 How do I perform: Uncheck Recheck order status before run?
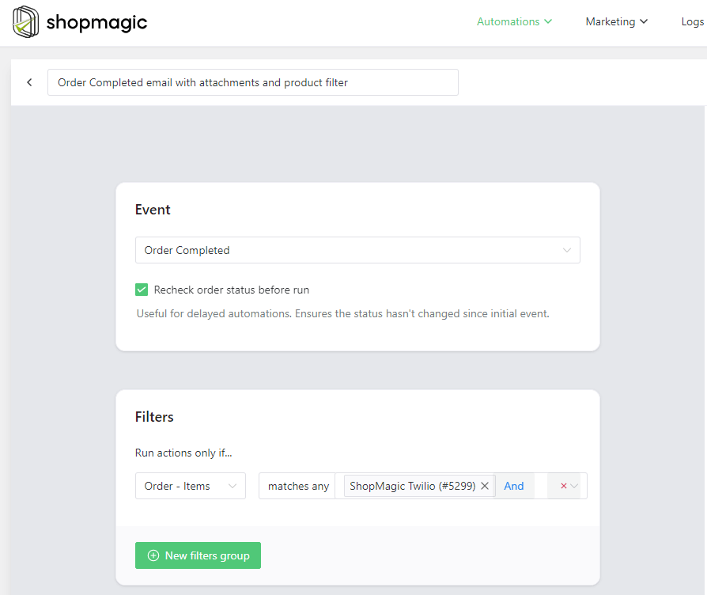click(x=142, y=290)
